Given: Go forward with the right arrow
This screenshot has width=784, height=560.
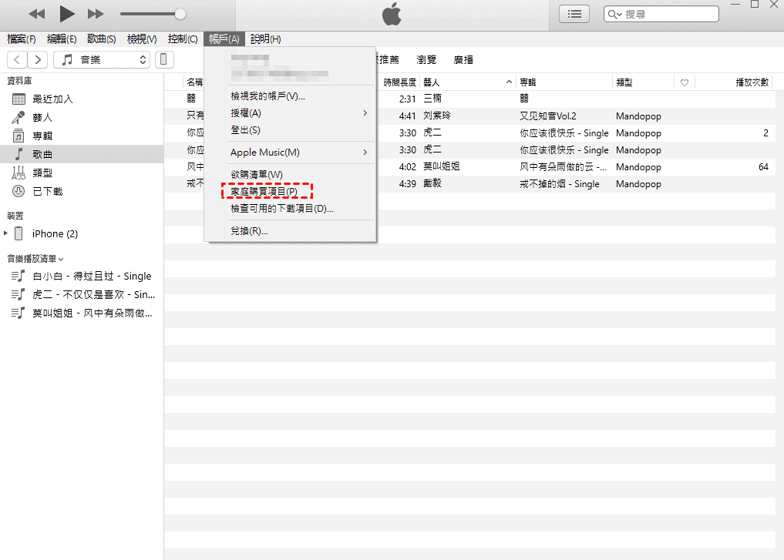Looking at the screenshot, I should [x=39, y=59].
